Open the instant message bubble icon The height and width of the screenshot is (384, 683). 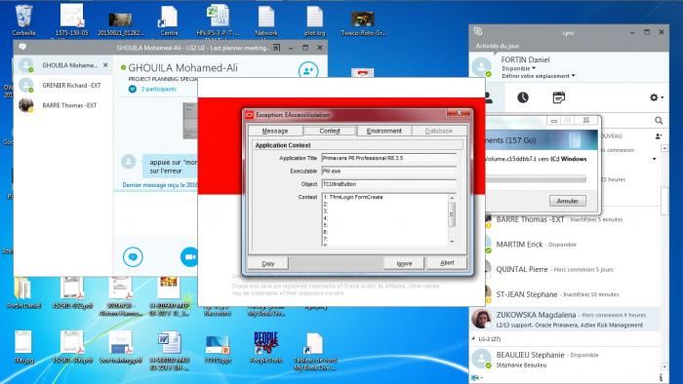click(133, 256)
